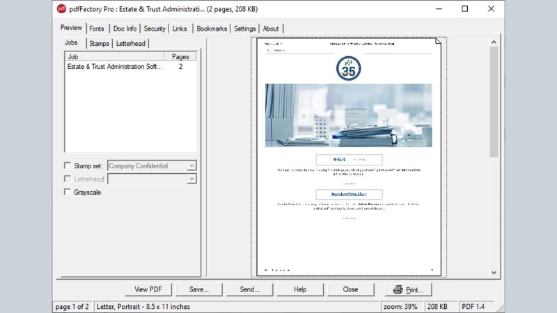This screenshot has height=313, width=557.
Task: Click the NumberCruncher box in page preview
Action: [349, 195]
